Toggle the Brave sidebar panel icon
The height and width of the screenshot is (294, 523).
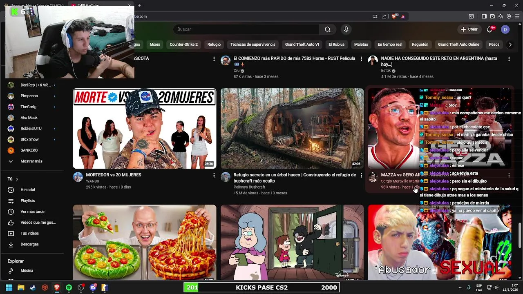click(484, 16)
